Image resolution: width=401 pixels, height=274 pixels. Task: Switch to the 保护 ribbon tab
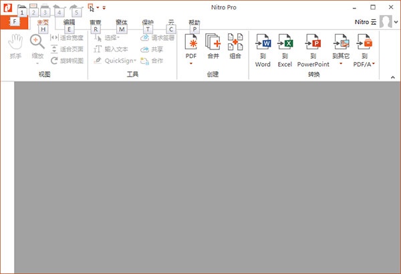[x=148, y=23]
